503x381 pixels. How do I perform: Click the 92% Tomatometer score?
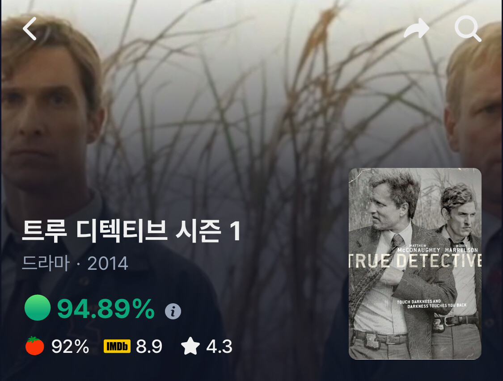point(70,347)
